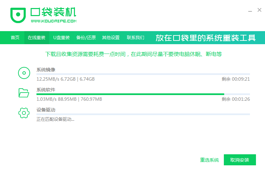This screenshot has height=169, width=265.
Task: Click the 系统镜像 download progress bar
Action: click(143, 74)
